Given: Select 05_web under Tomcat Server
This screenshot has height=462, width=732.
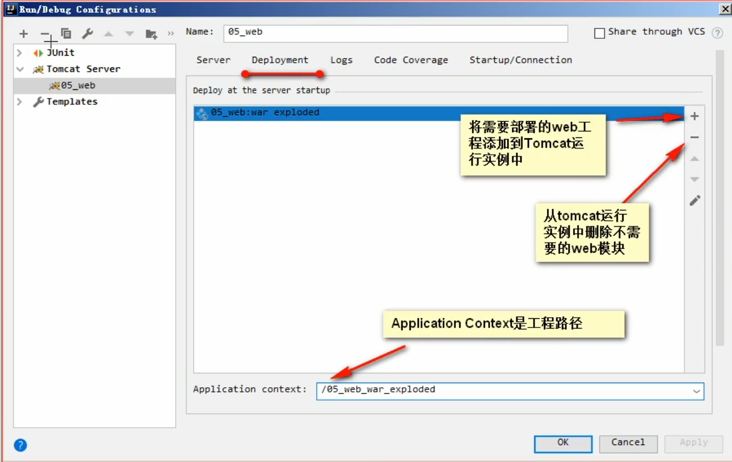Looking at the screenshot, I should (x=95, y=86).
